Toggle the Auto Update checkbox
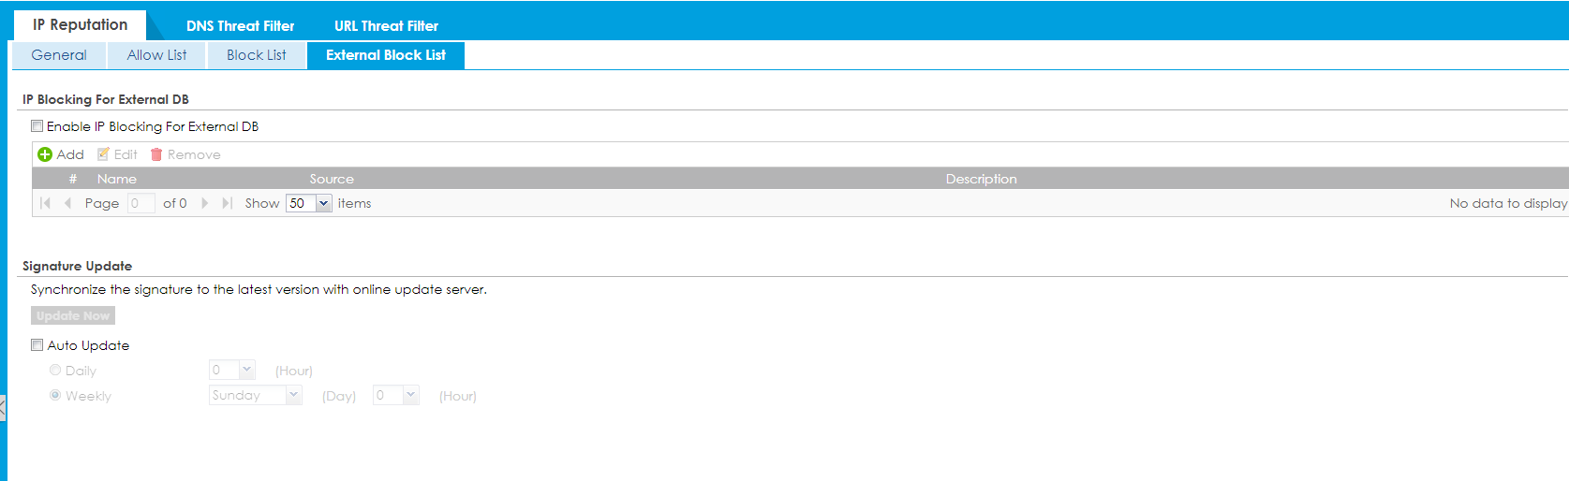Screen dimensions: 1569x481 pos(37,345)
